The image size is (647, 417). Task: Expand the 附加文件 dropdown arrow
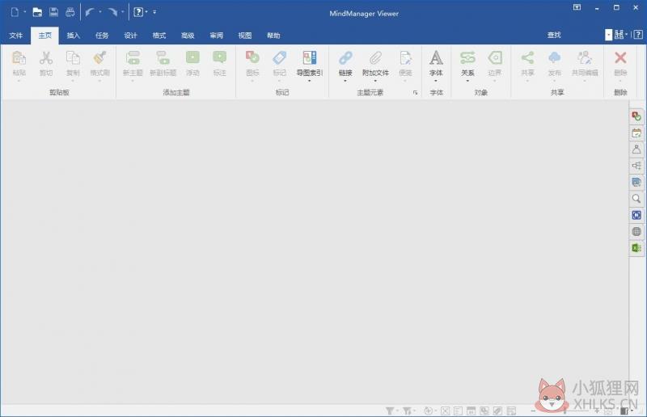coord(375,81)
